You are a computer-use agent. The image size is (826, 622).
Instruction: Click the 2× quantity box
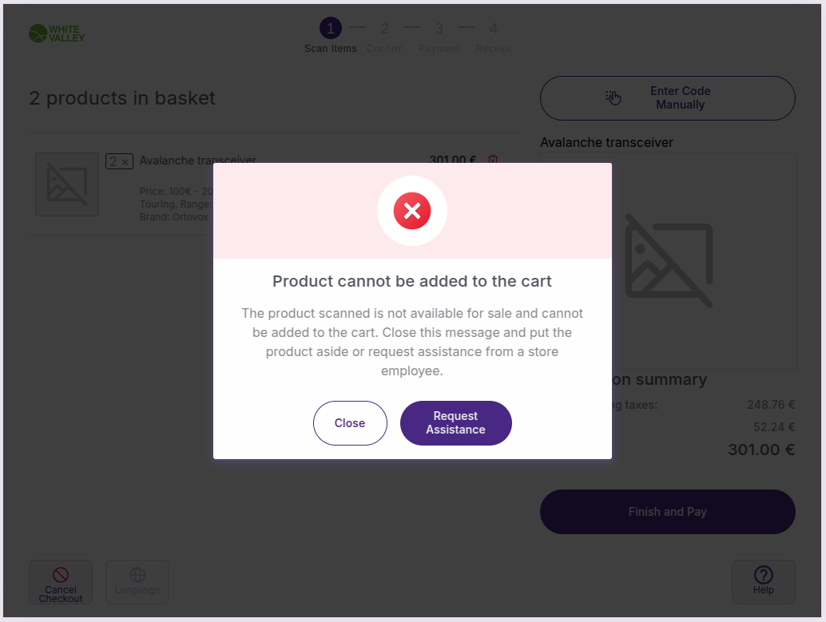[119, 161]
